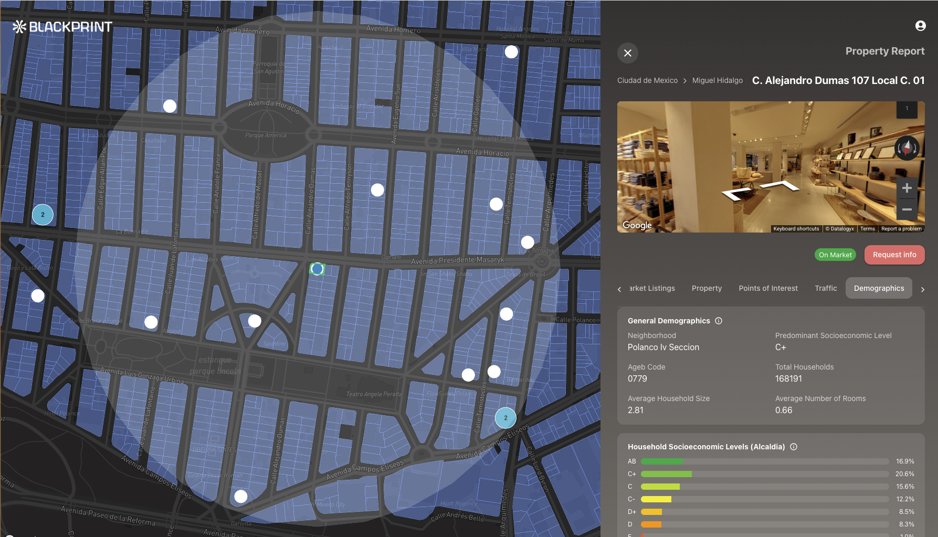Open the user account profile icon
The height and width of the screenshot is (537, 938).
point(920,26)
